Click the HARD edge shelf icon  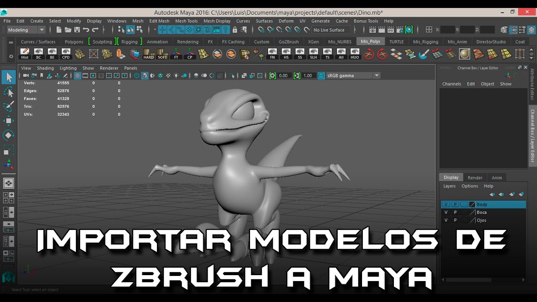click(x=149, y=54)
